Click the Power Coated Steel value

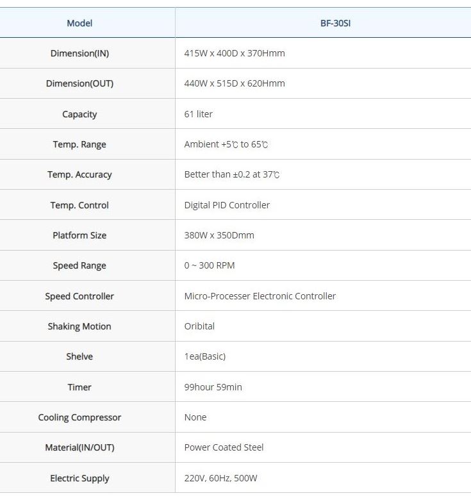click(x=224, y=447)
